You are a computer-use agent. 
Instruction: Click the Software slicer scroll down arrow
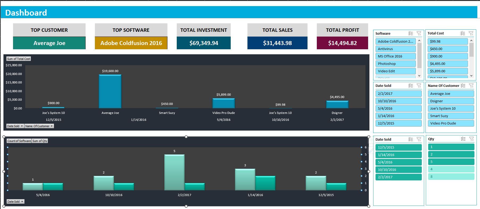419,76
